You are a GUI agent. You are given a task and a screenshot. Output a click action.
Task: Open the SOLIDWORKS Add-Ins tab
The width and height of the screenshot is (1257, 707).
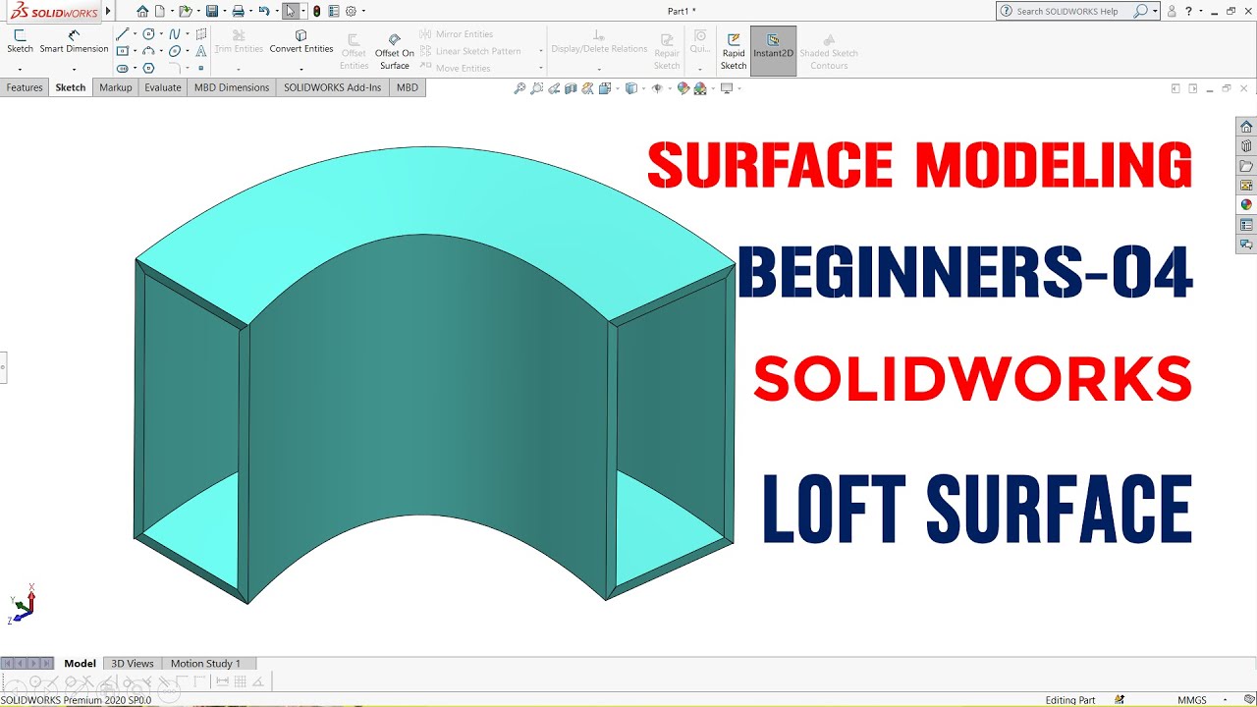pyautogui.click(x=333, y=87)
